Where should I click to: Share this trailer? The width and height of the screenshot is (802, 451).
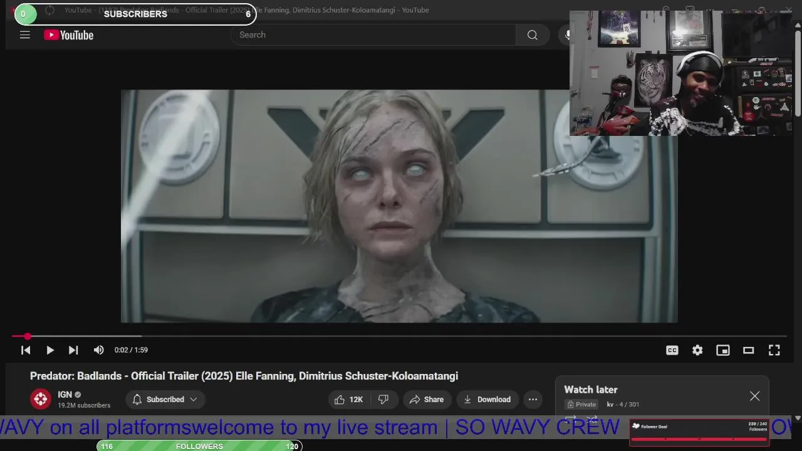[427, 399]
